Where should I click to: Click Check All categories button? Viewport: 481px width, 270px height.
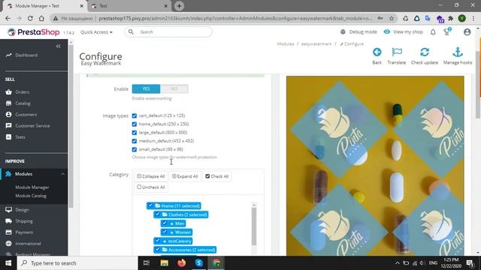(x=217, y=176)
